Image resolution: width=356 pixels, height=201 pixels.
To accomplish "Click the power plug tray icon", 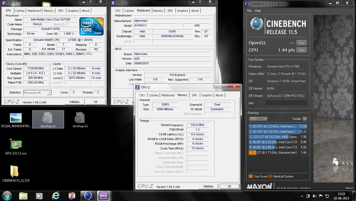I will click(x=308, y=196).
